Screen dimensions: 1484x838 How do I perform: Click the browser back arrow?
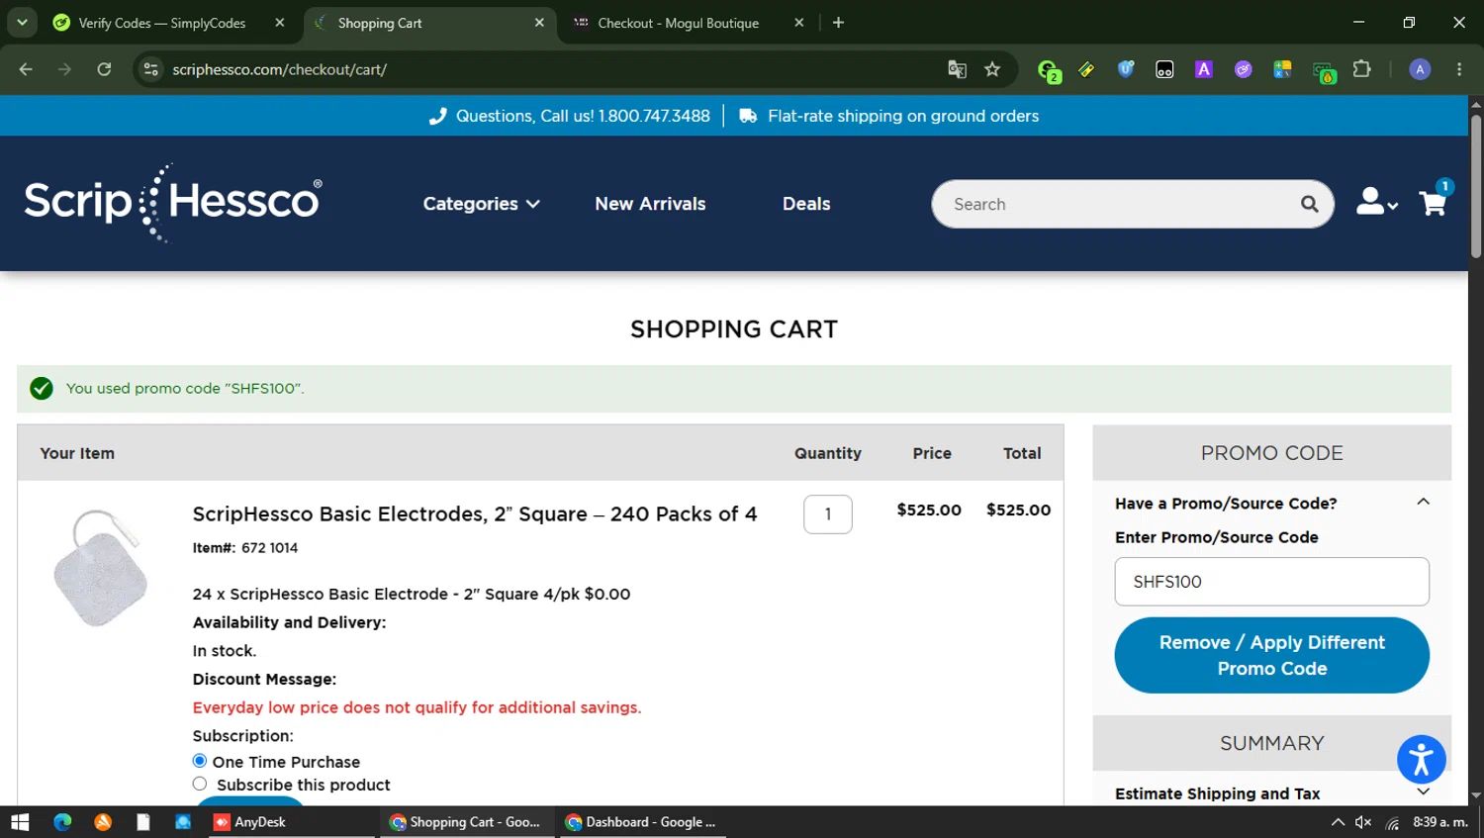pos(26,69)
